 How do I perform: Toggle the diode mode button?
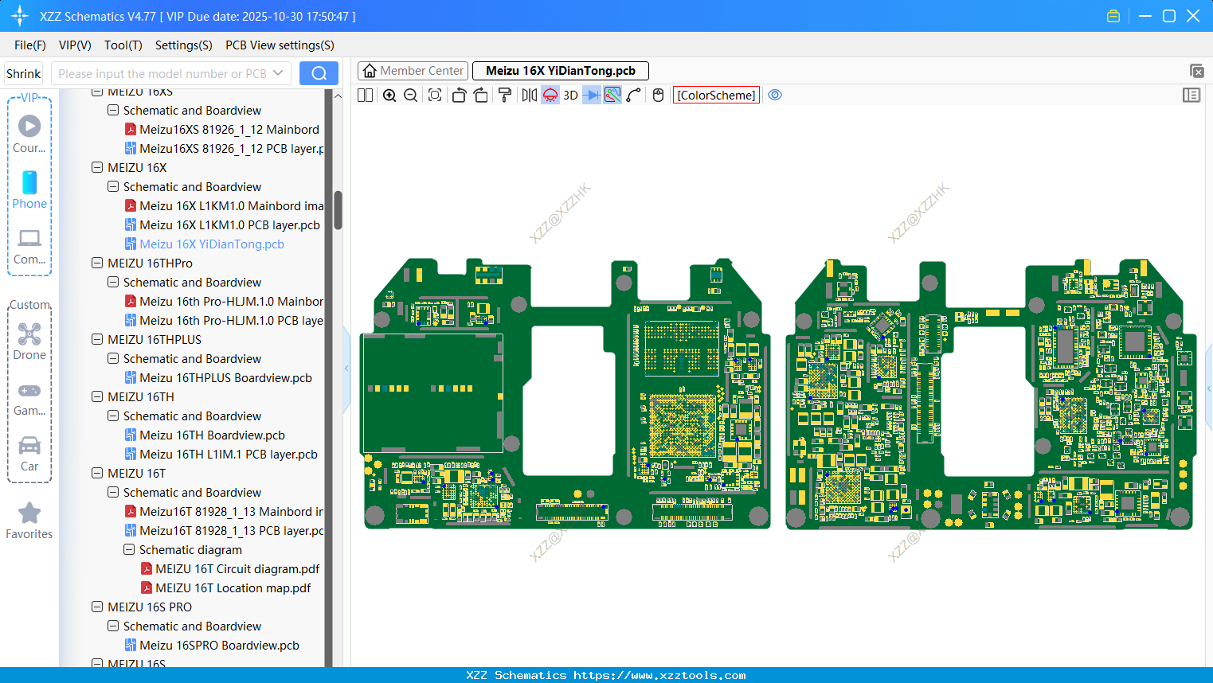point(591,96)
